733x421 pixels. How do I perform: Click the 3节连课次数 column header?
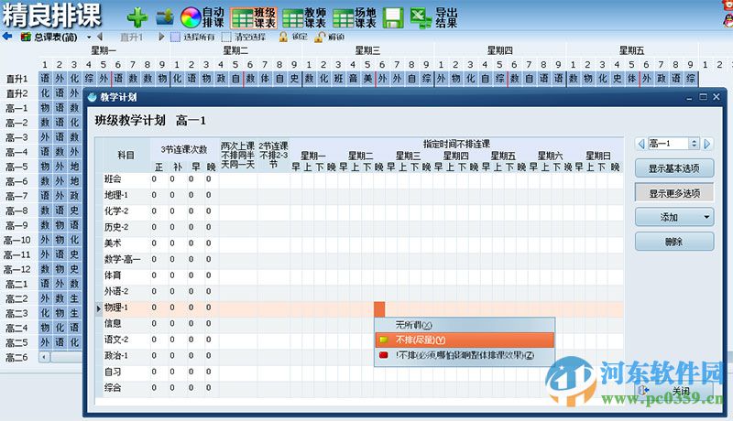pyautogui.click(x=184, y=149)
